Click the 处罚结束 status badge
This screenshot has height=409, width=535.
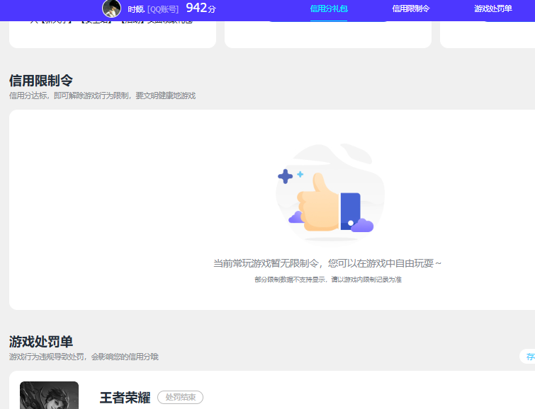(180, 398)
